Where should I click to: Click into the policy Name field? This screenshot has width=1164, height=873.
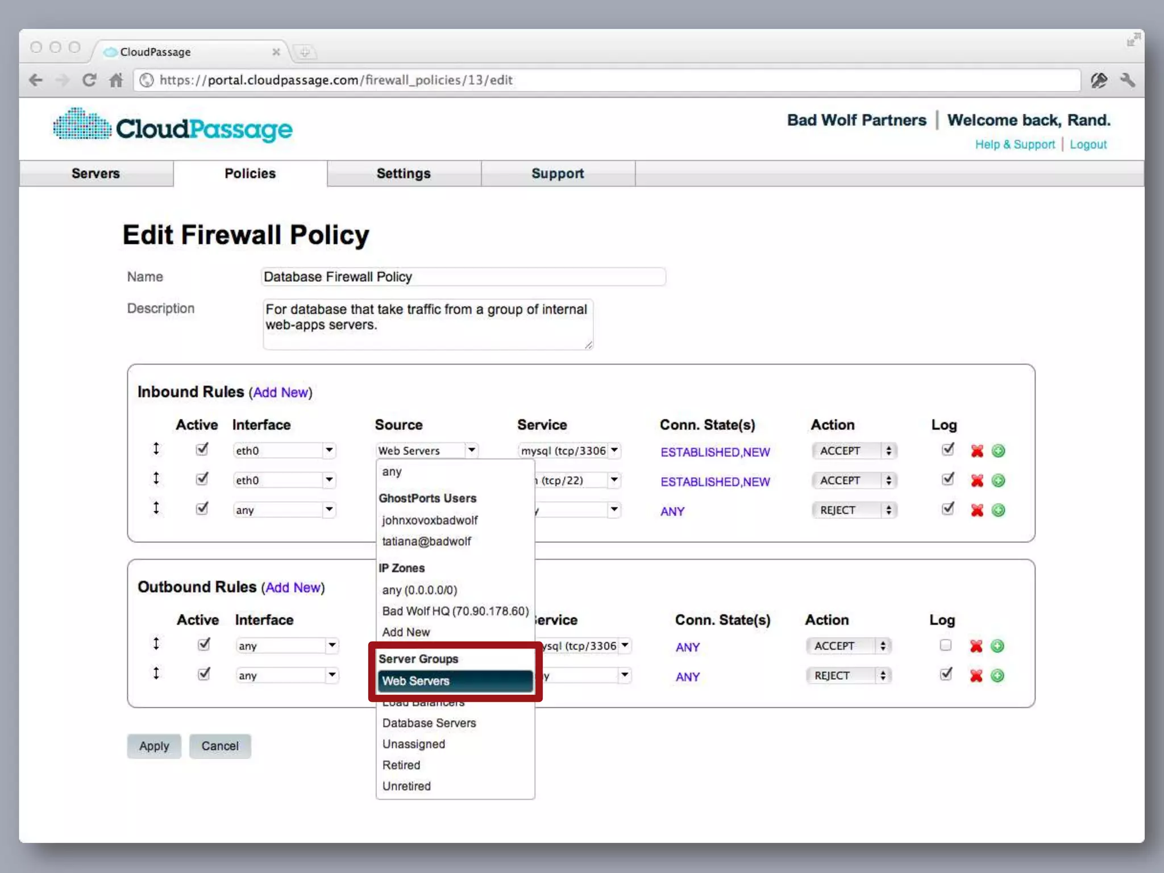click(463, 277)
